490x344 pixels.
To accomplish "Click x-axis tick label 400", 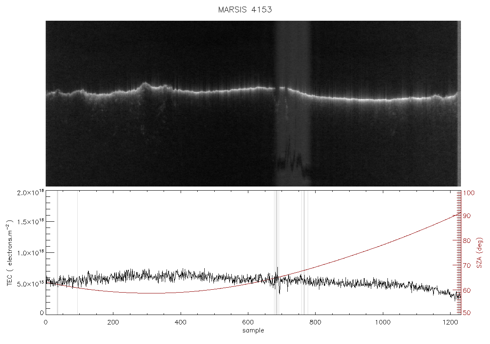I will (181, 322).
